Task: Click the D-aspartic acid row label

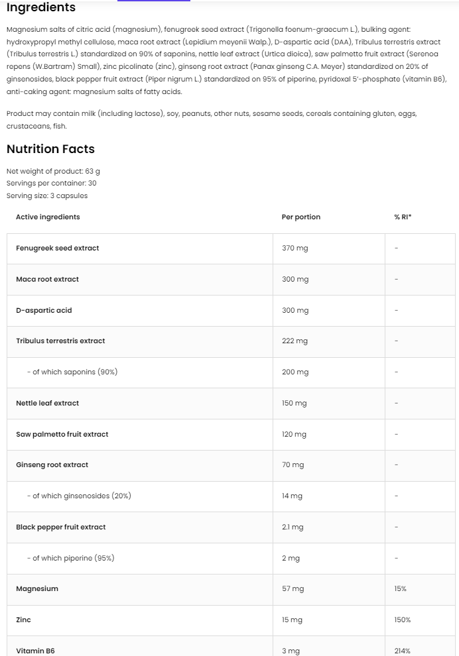Action: (44, 310)
